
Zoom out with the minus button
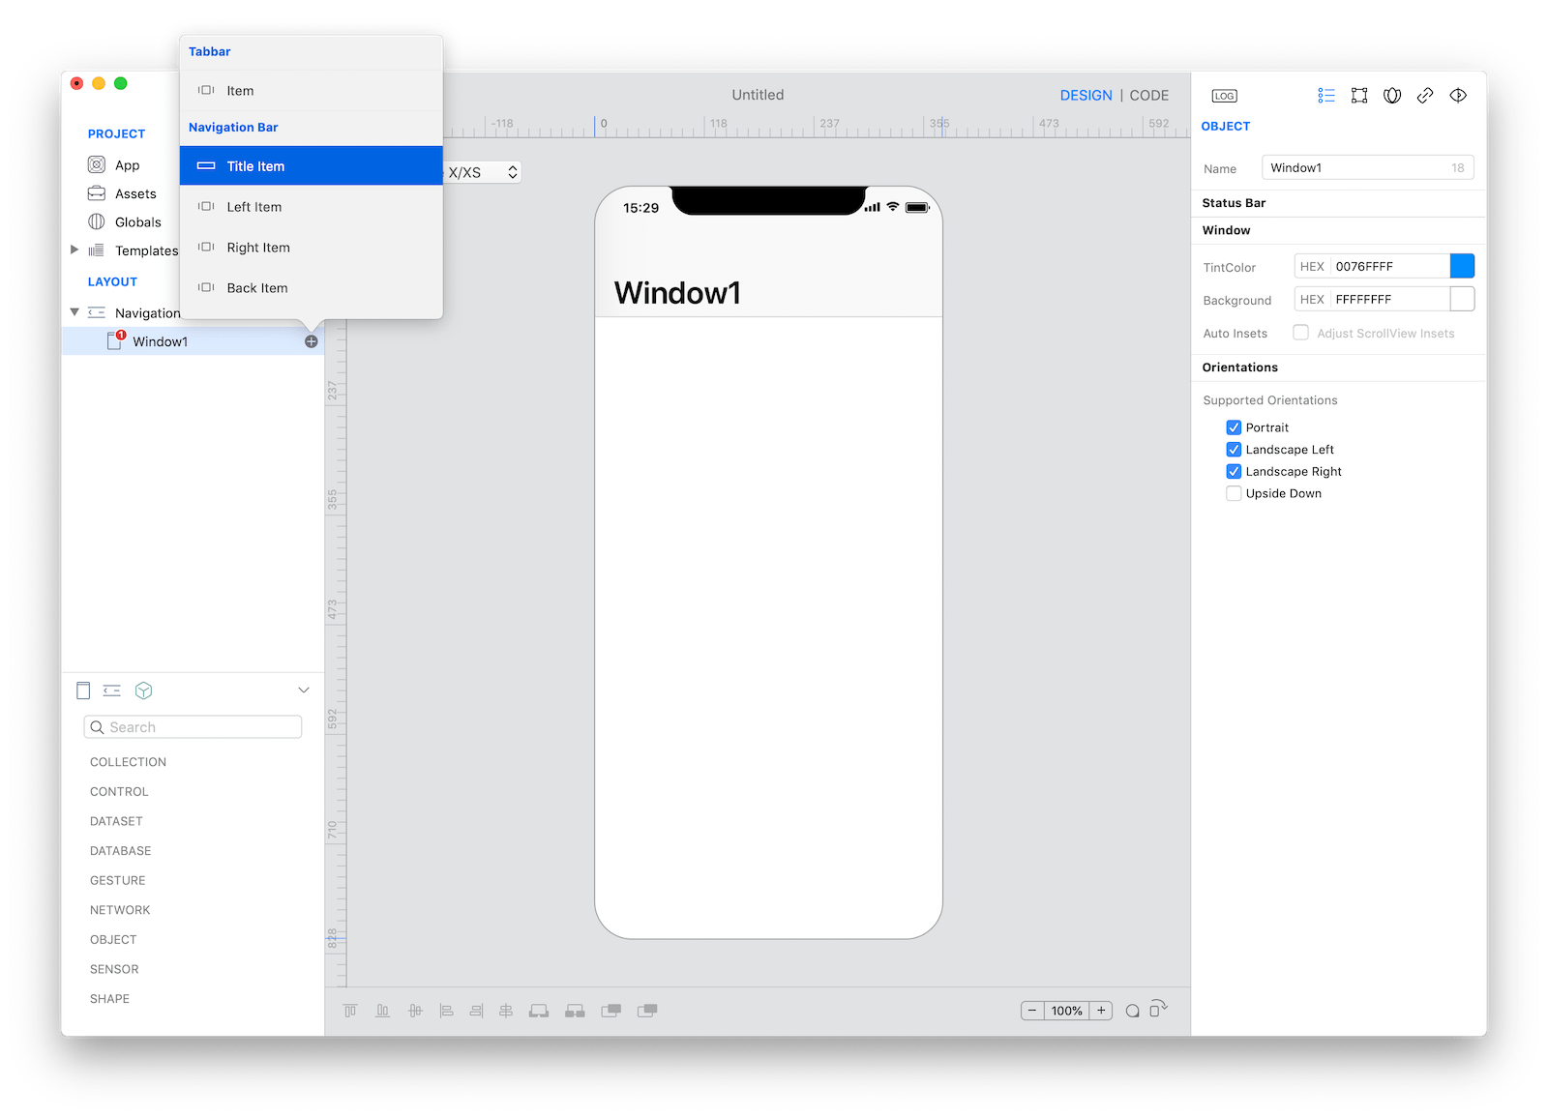pyautogui.click(x=1032, y=1011)
